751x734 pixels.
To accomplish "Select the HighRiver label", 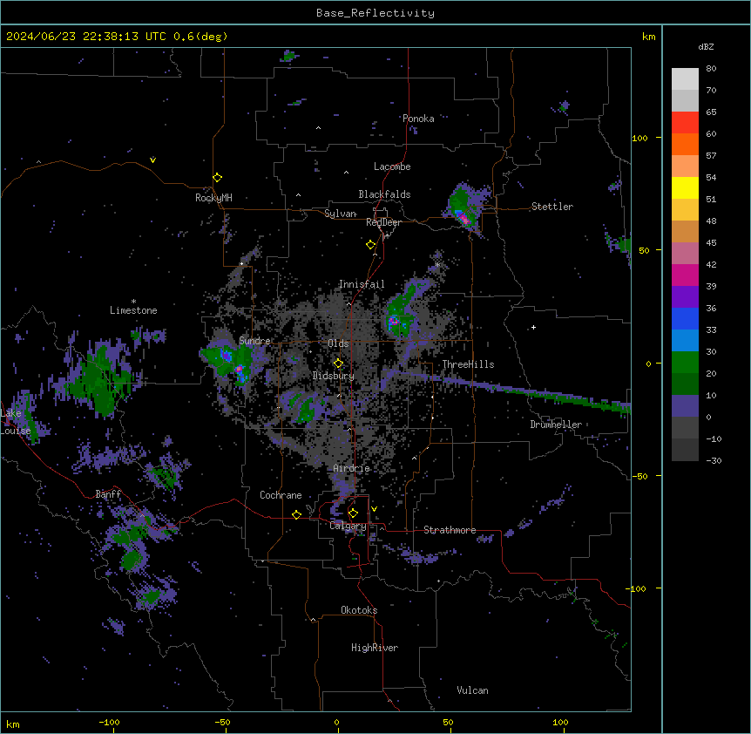I will tap(375, 648).
